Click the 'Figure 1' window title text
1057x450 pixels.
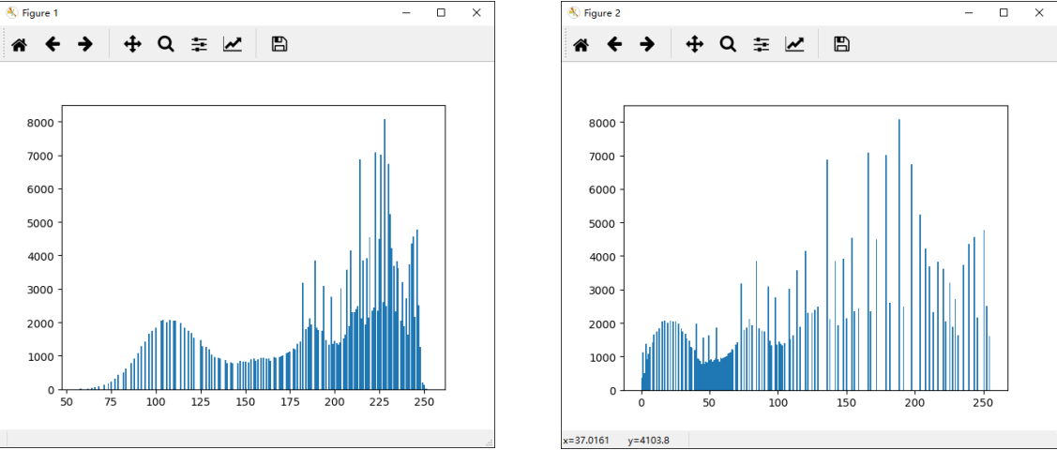tap(40, 13)
